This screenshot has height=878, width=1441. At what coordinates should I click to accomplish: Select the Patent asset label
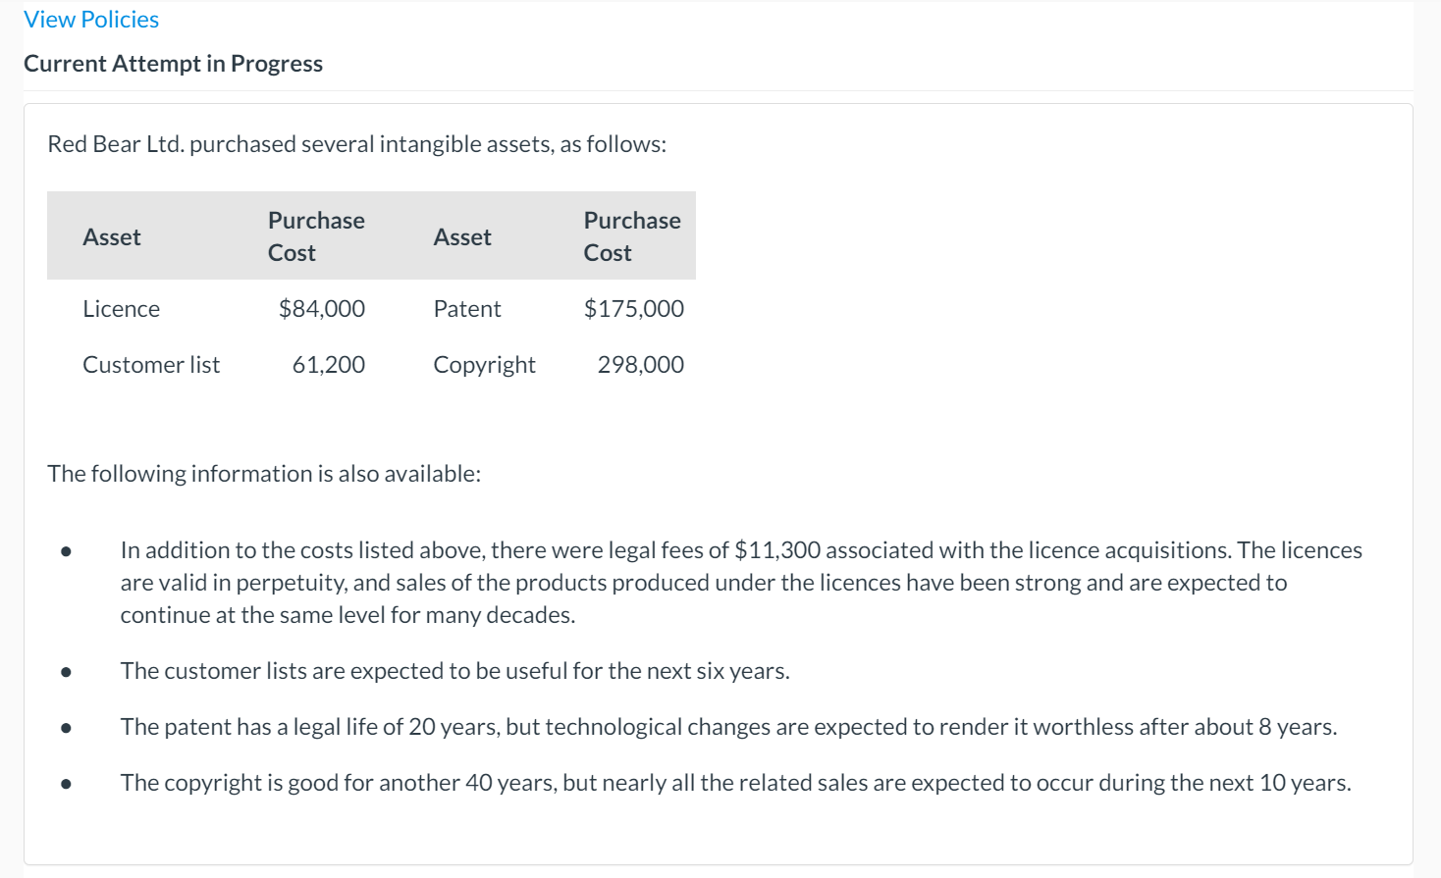click(x=466, y=308)
